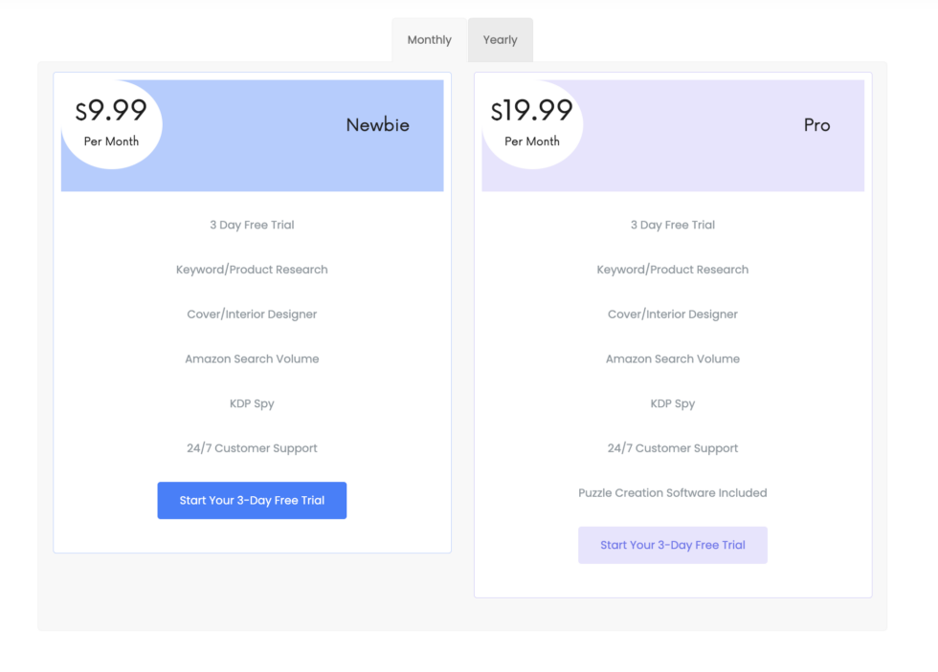The width and height of the screenshot is (938, 672).
Task: Click 24/7 Customer Support in Pro plan
Action: tap(672, 448)
